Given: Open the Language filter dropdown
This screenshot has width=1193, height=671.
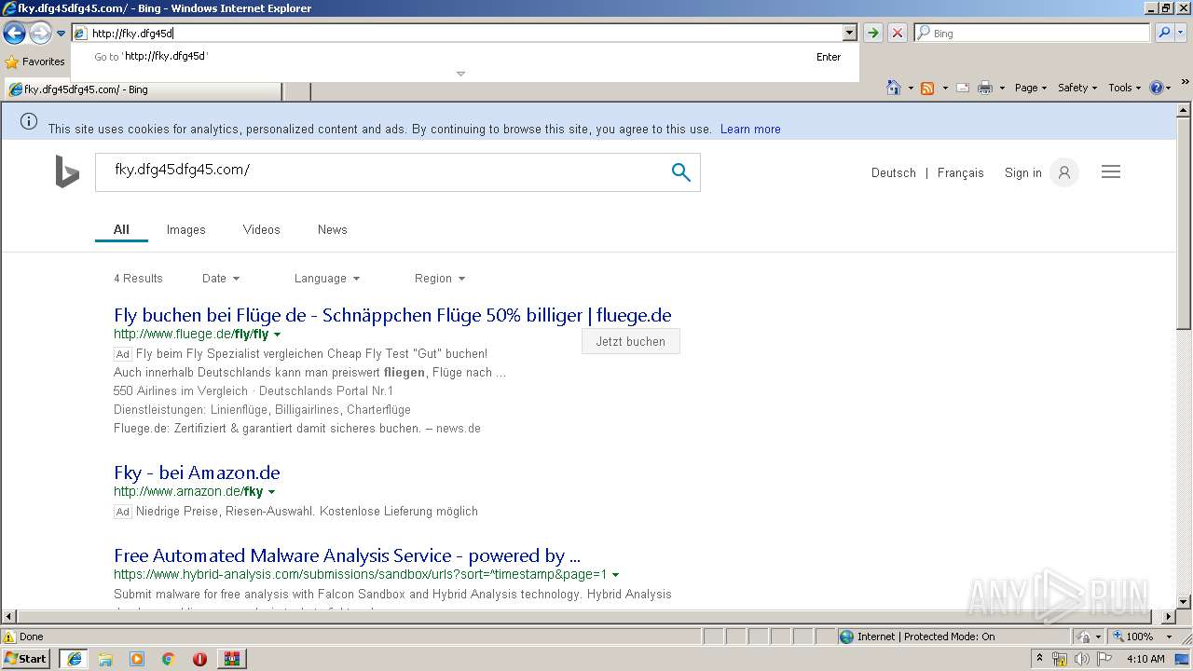Looking at the screenshot, I should (327, 278).
